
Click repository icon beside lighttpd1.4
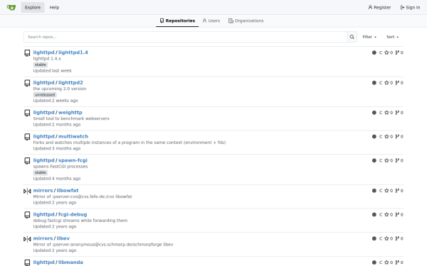point(27,53)
